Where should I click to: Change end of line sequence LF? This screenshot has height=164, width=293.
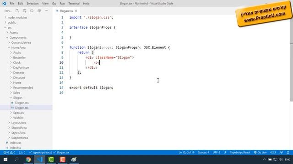point(225,153)
